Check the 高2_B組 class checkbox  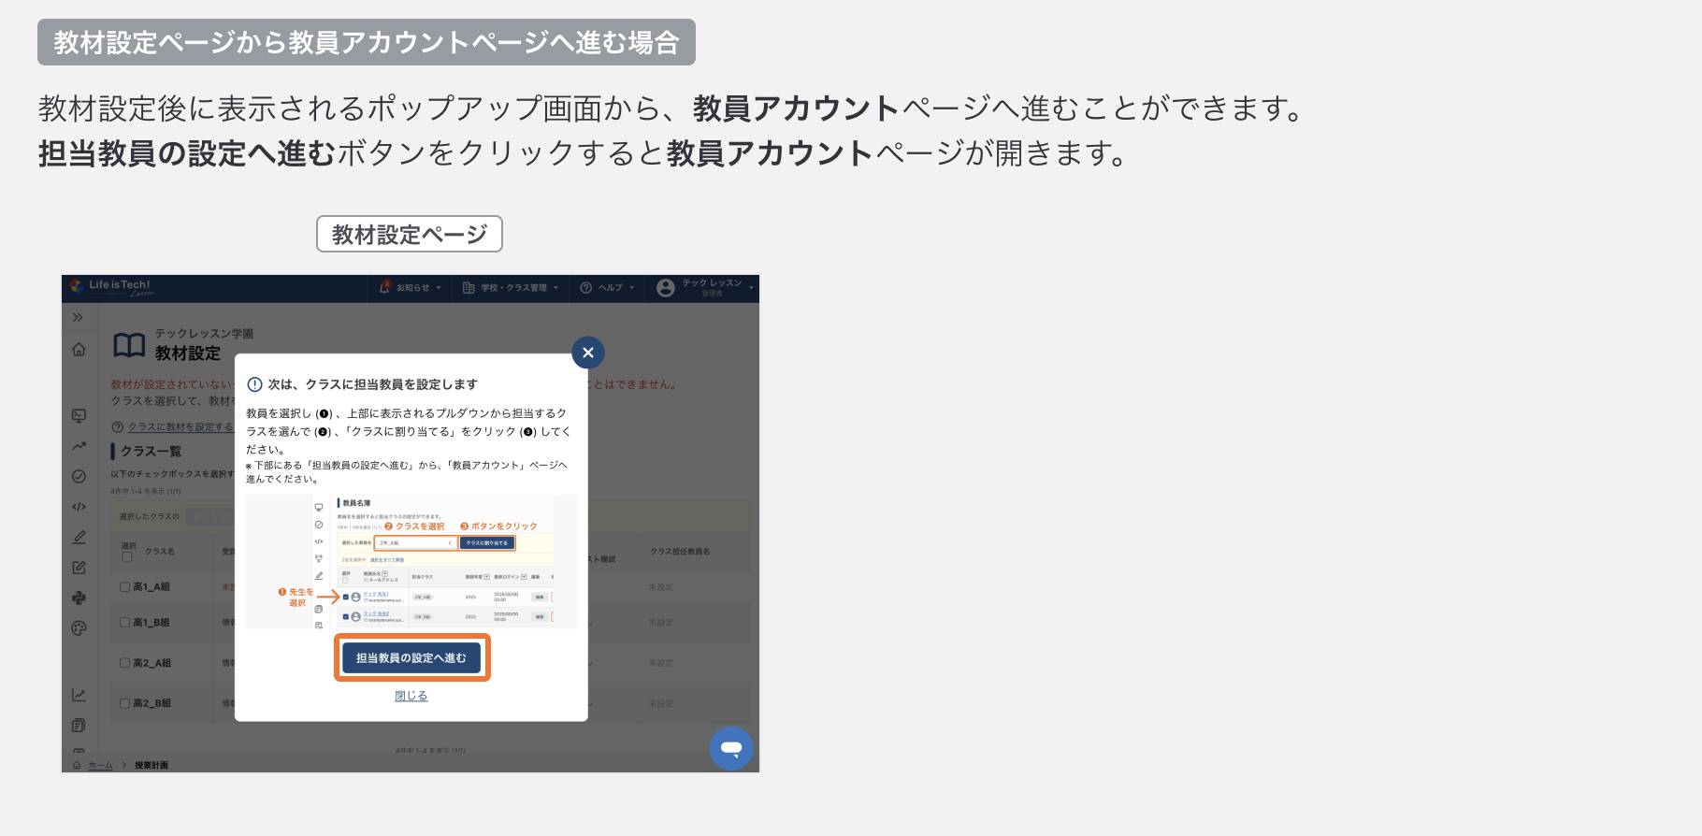(125, 703)
